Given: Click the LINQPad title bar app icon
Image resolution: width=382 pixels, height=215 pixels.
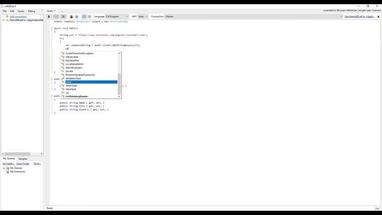Looking at the screenshot, I should [x=2, y=7].
